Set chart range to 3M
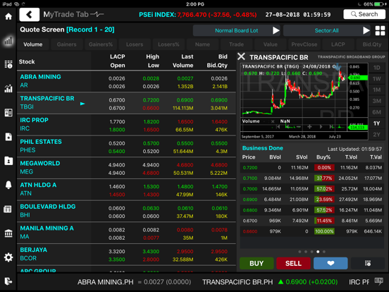 point(376,101)
